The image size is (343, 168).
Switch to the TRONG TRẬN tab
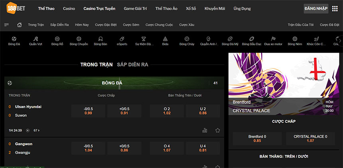click(x=97, y=64)
